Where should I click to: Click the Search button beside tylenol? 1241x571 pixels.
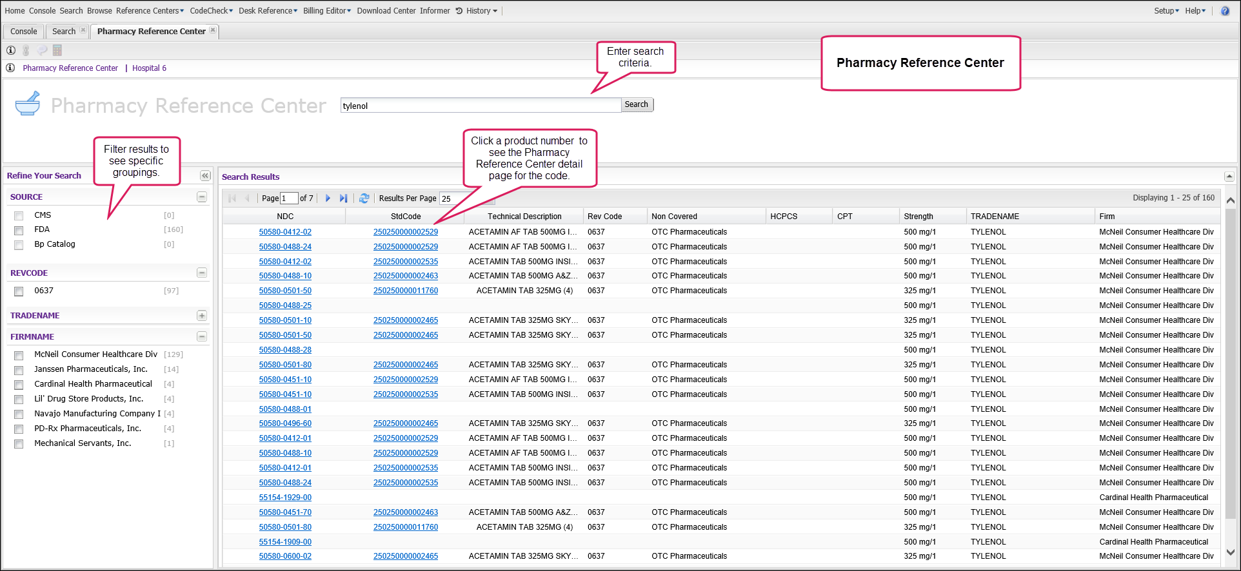pyautogui.click(x=636, y=104)
